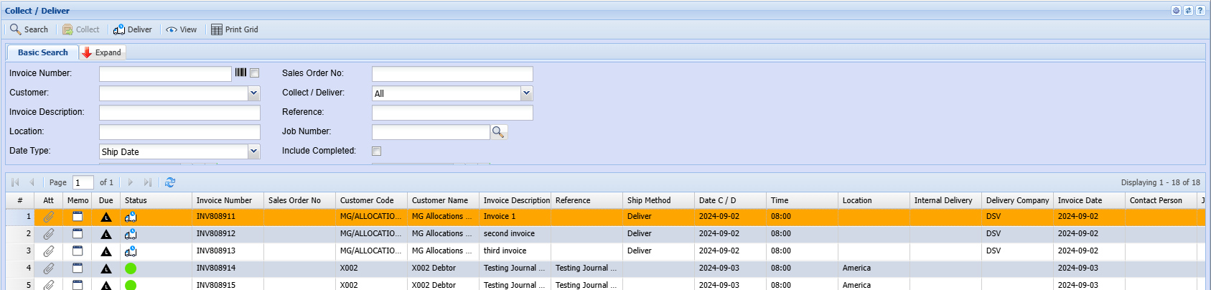Go to the last page
Viewport: 1211px width, 290px height.
(x=147, y=182)
